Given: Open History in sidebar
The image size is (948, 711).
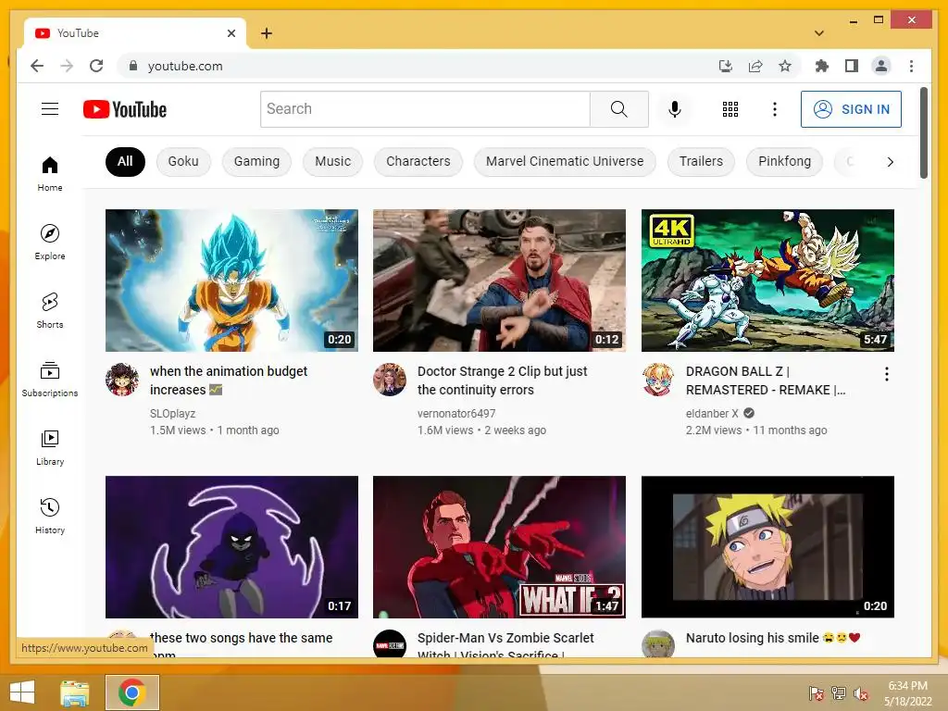Looking at the screenshot, I should click(50, 516).
